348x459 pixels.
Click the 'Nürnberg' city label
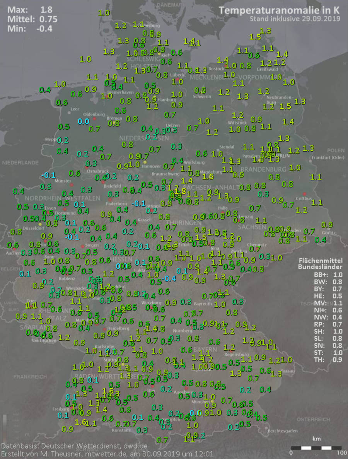click(x=182, y=331)
